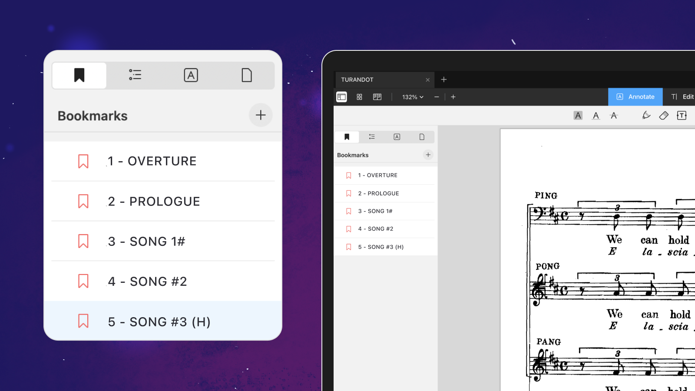Zoom in with the plus button

[453, 97]
